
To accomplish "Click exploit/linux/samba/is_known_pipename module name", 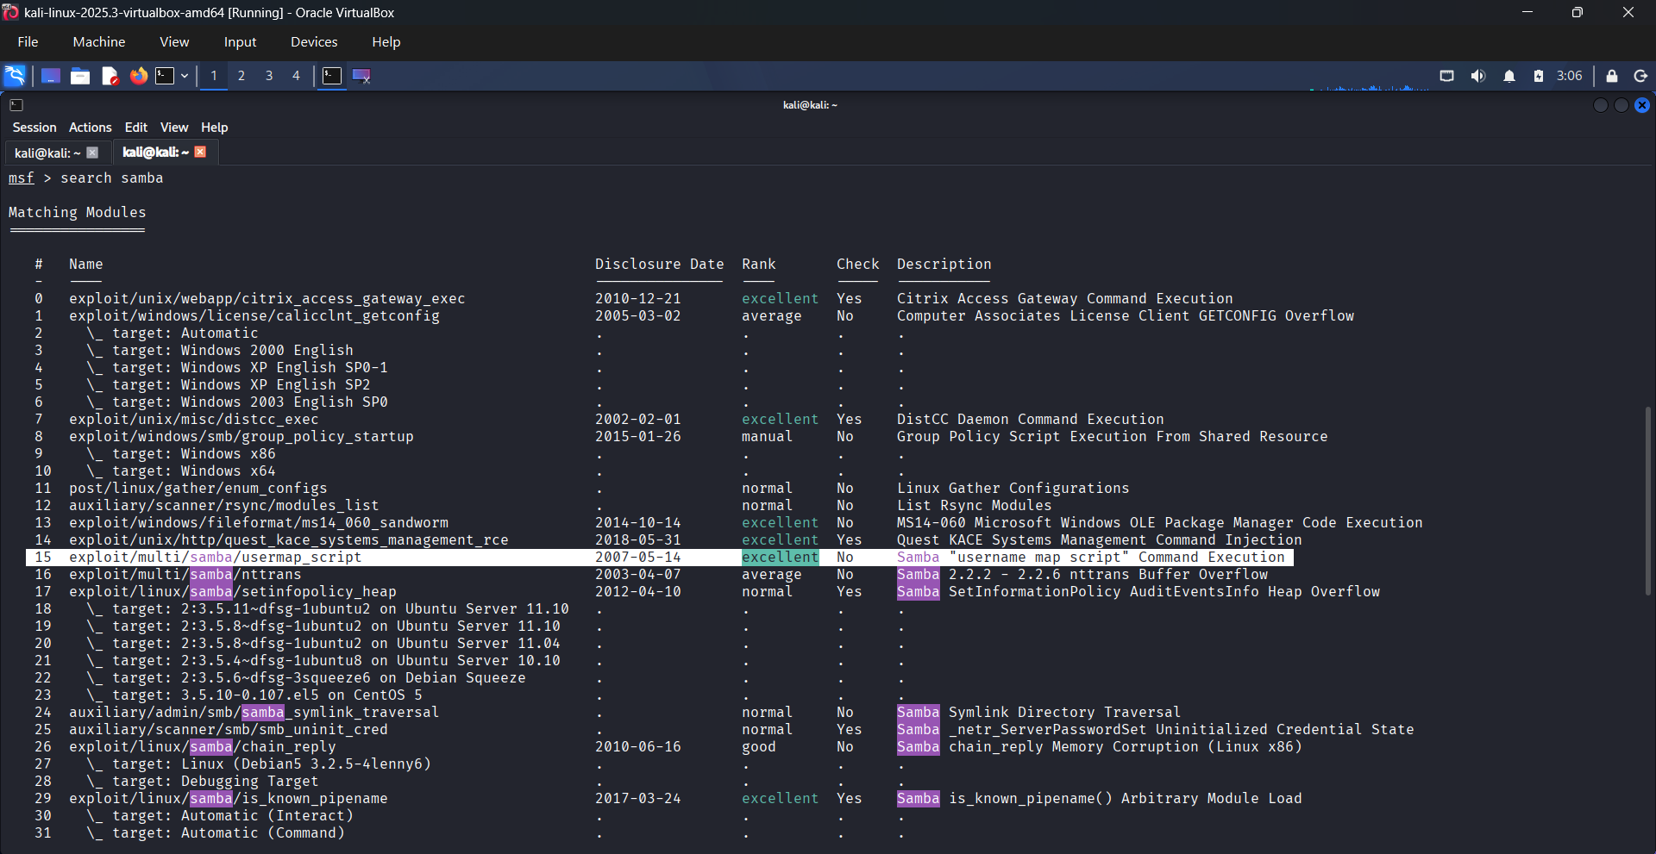I will 229,799.
